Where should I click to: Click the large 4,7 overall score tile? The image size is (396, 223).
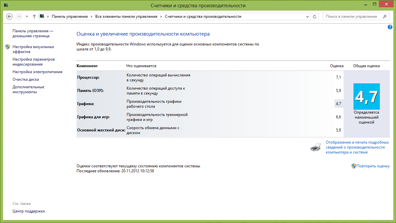pyautogui.click(x=366, y=97)
